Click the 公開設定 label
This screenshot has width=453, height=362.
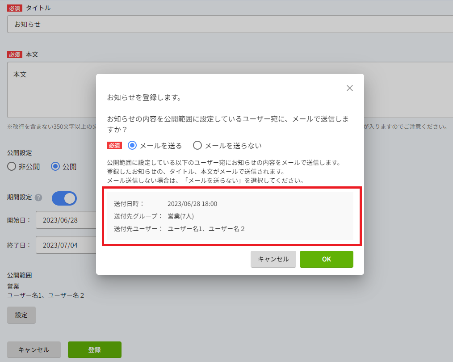point(19,153)
